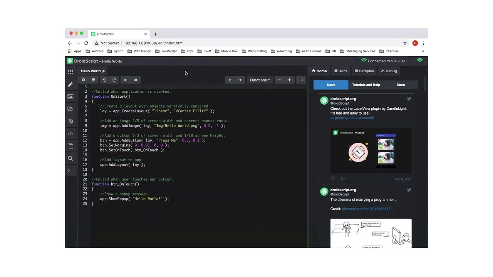The image size is (493, 277).
Task: Increase the font size with the plus button
Action: click(x=289, y=80)
